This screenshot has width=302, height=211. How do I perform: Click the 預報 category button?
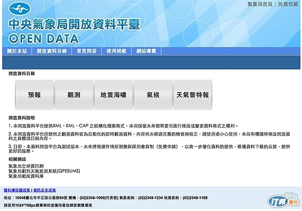34,95
